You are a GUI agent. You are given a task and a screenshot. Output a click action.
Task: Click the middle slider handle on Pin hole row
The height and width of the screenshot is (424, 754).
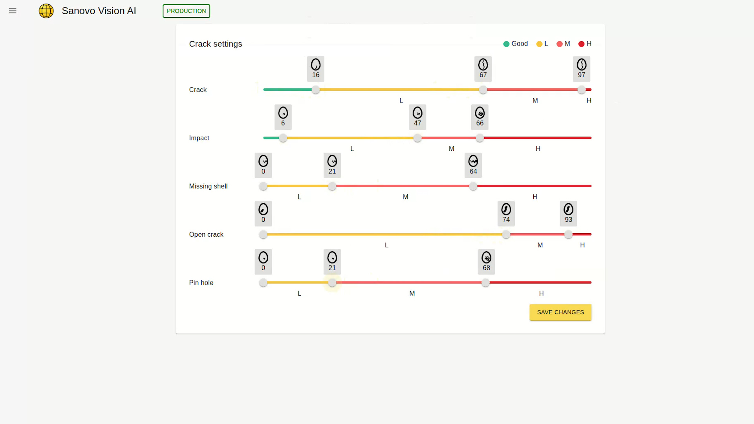[332, 282]
